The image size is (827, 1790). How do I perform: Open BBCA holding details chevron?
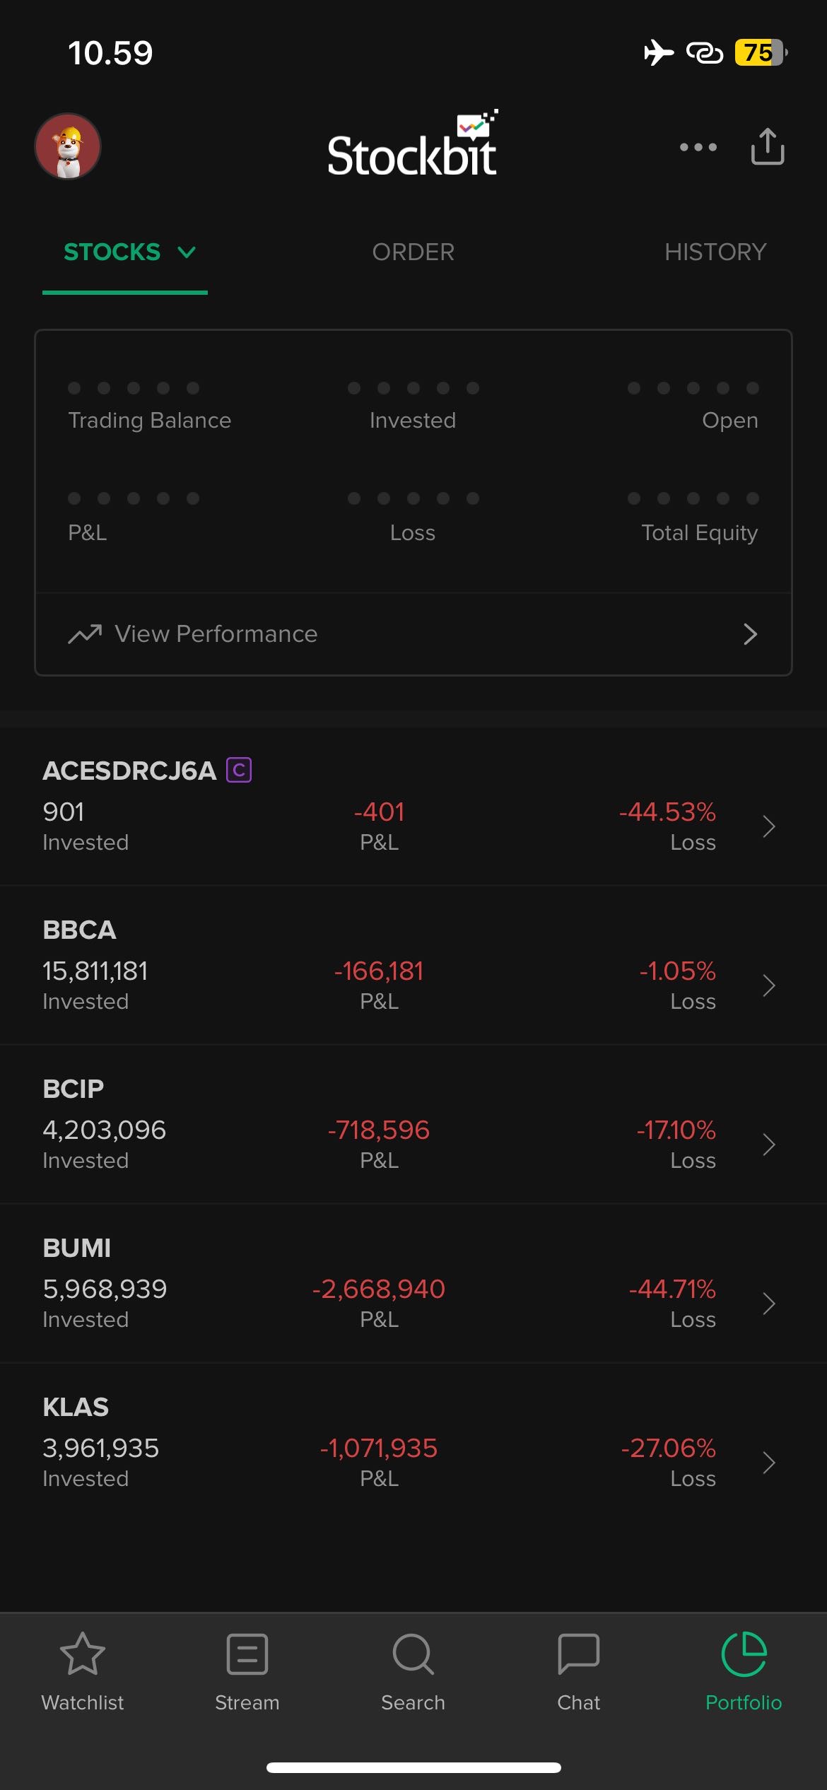[x=769, y=985]
